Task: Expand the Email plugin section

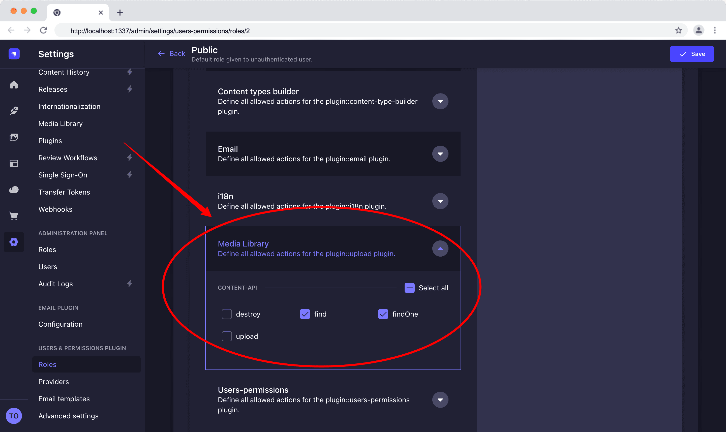Action: pyautogui.click(x=440, y=154)
